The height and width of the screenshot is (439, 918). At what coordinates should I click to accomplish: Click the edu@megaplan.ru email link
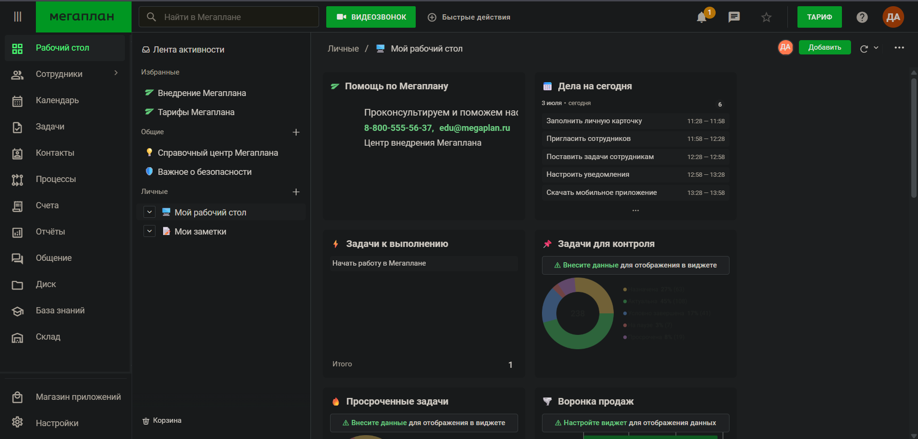click(x=475, y=128)
